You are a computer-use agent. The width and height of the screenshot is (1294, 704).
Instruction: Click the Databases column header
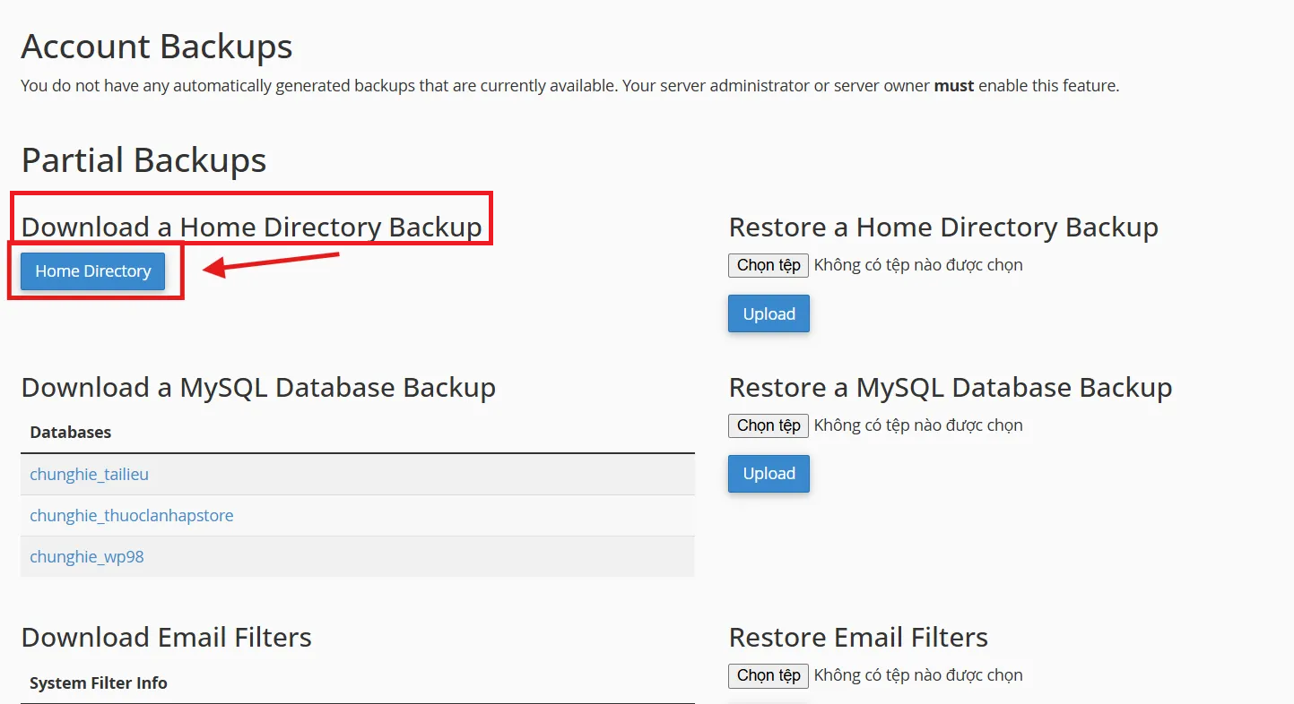point(71,433)
